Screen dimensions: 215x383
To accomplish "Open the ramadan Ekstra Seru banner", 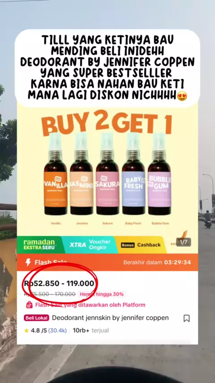I will (x=39, y=245).
